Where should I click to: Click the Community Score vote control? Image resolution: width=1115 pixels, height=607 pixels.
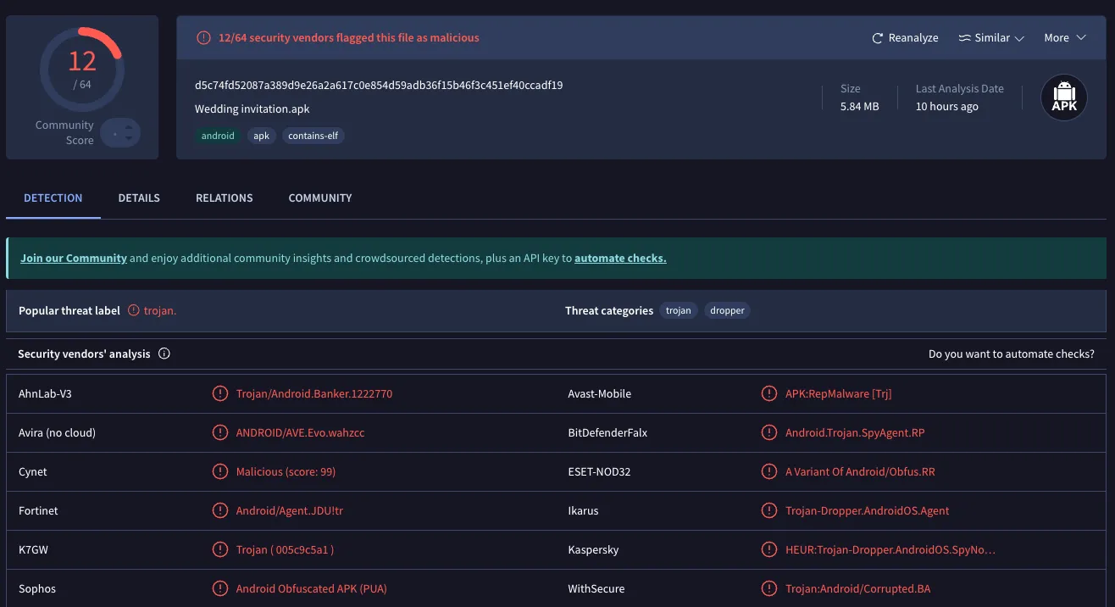120,133
